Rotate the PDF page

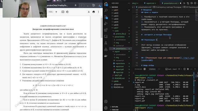click(67, 12)
